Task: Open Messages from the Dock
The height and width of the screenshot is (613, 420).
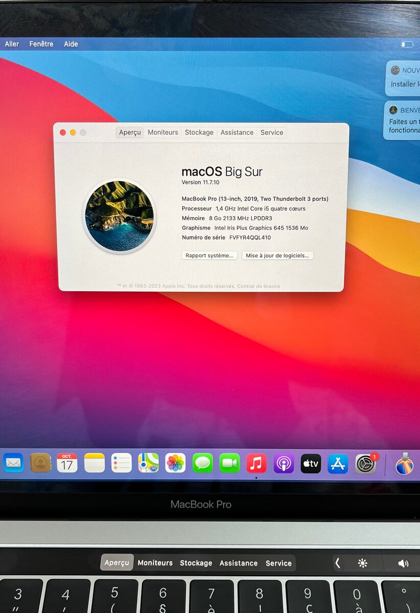Action: (x=202, y=463)
